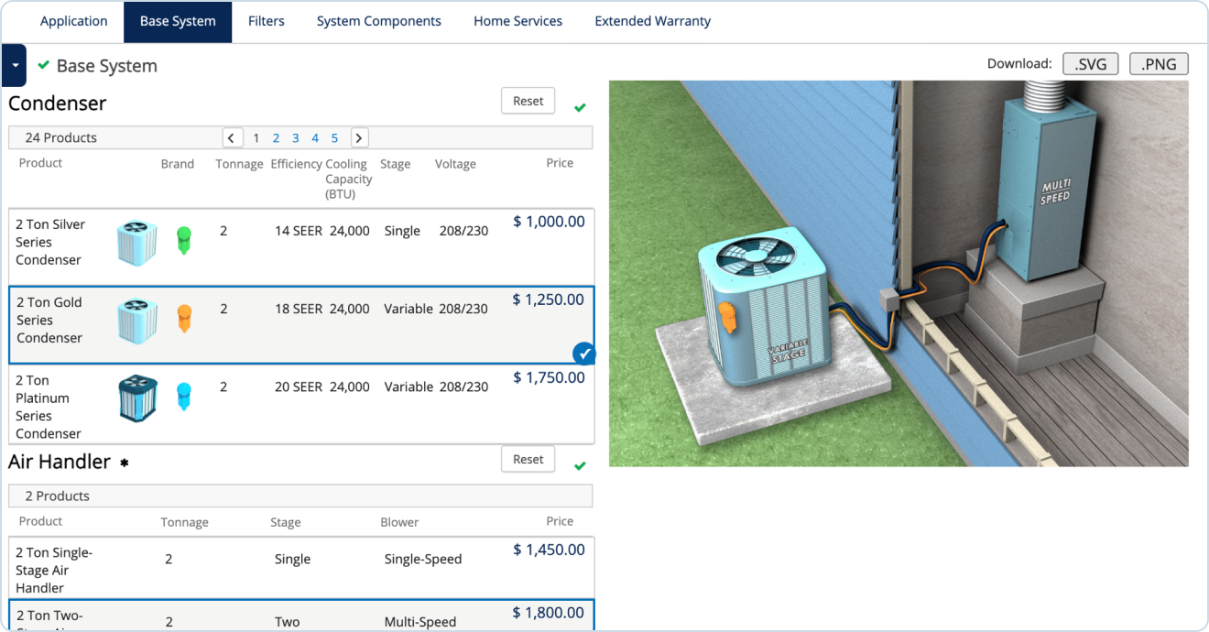
Task: Click the green checkmark beside Condenser Reset
Action: coord(580,108)
